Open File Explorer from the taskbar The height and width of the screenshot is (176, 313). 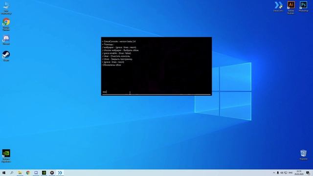click(20, 173)
